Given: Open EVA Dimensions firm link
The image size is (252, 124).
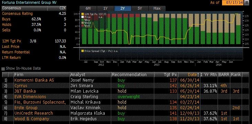Looking at the screenshot, I should coord(30,97).
